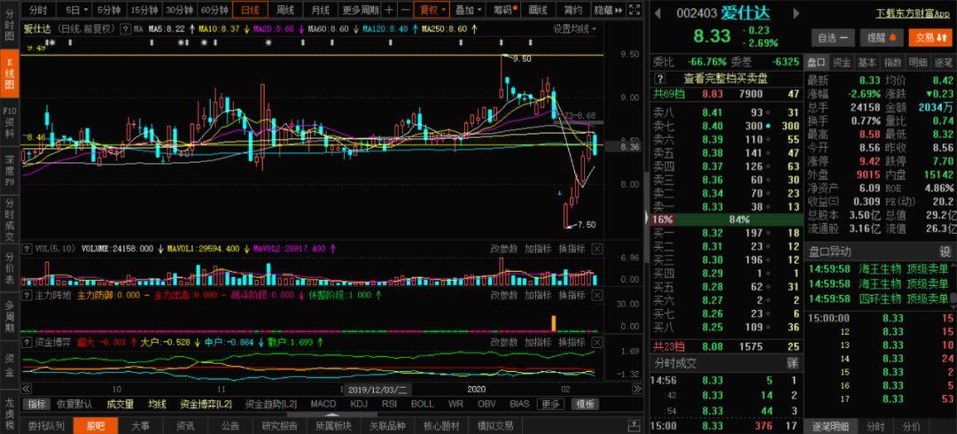Click 换指标 in 资金博弈 panel
The width and height of the screenshot is (957, 434).
[572, 342]
